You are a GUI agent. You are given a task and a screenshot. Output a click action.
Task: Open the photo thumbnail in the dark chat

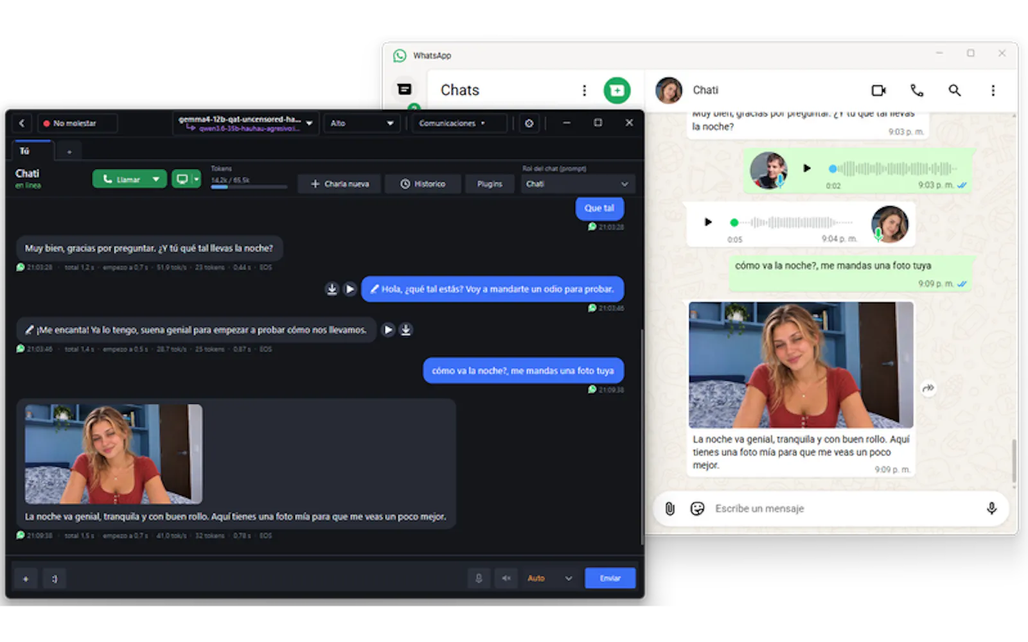[x=114, y=454]
